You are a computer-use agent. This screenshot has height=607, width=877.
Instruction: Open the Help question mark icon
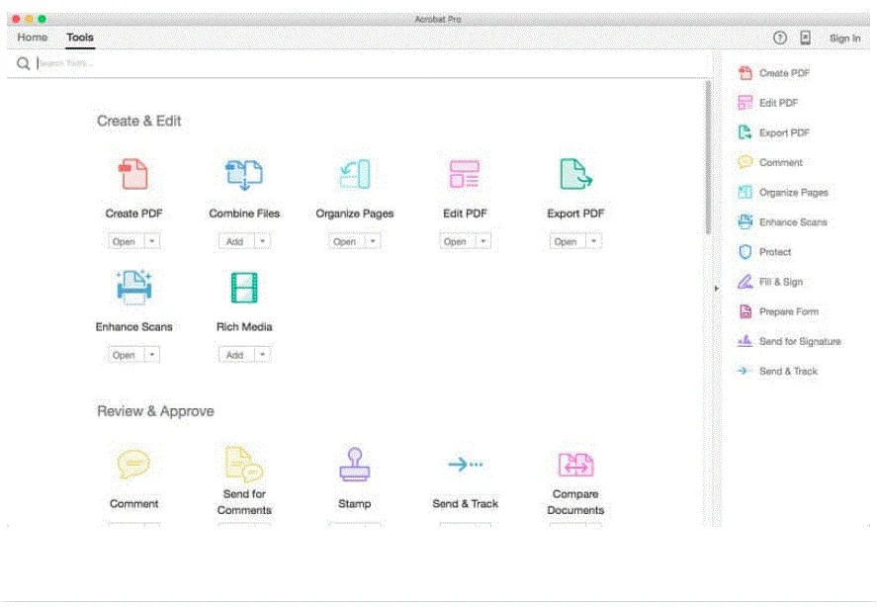[x=780, y=38]
